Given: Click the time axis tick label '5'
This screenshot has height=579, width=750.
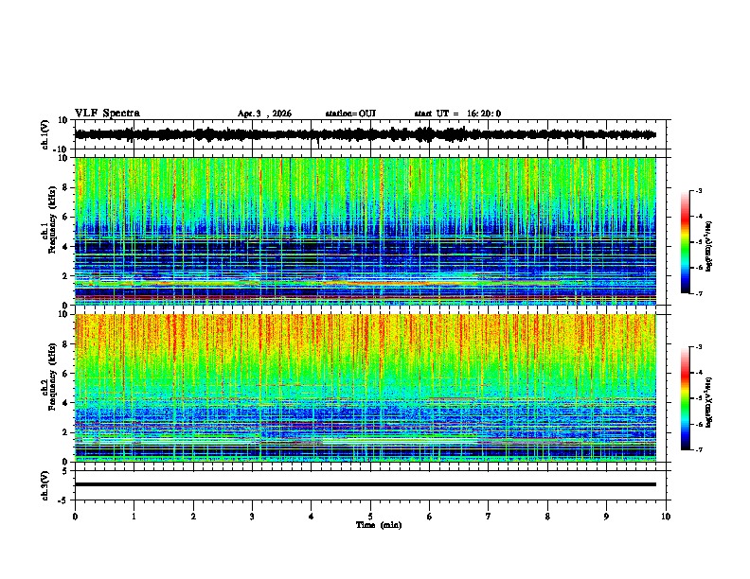Looking at the screenshot, I should (x=370, y=517).
